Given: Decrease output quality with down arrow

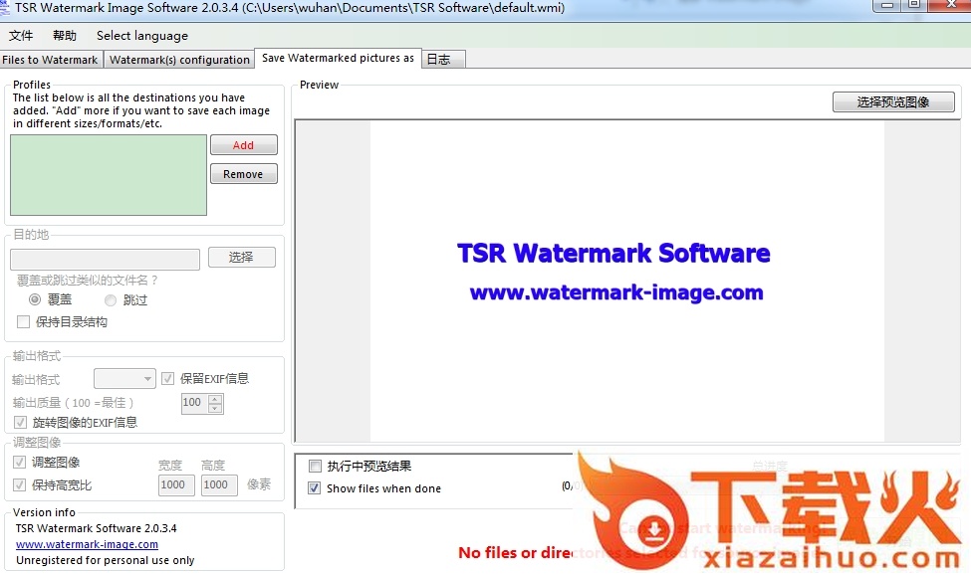Looking at the screenshot, I should click(x=215, y=408).
